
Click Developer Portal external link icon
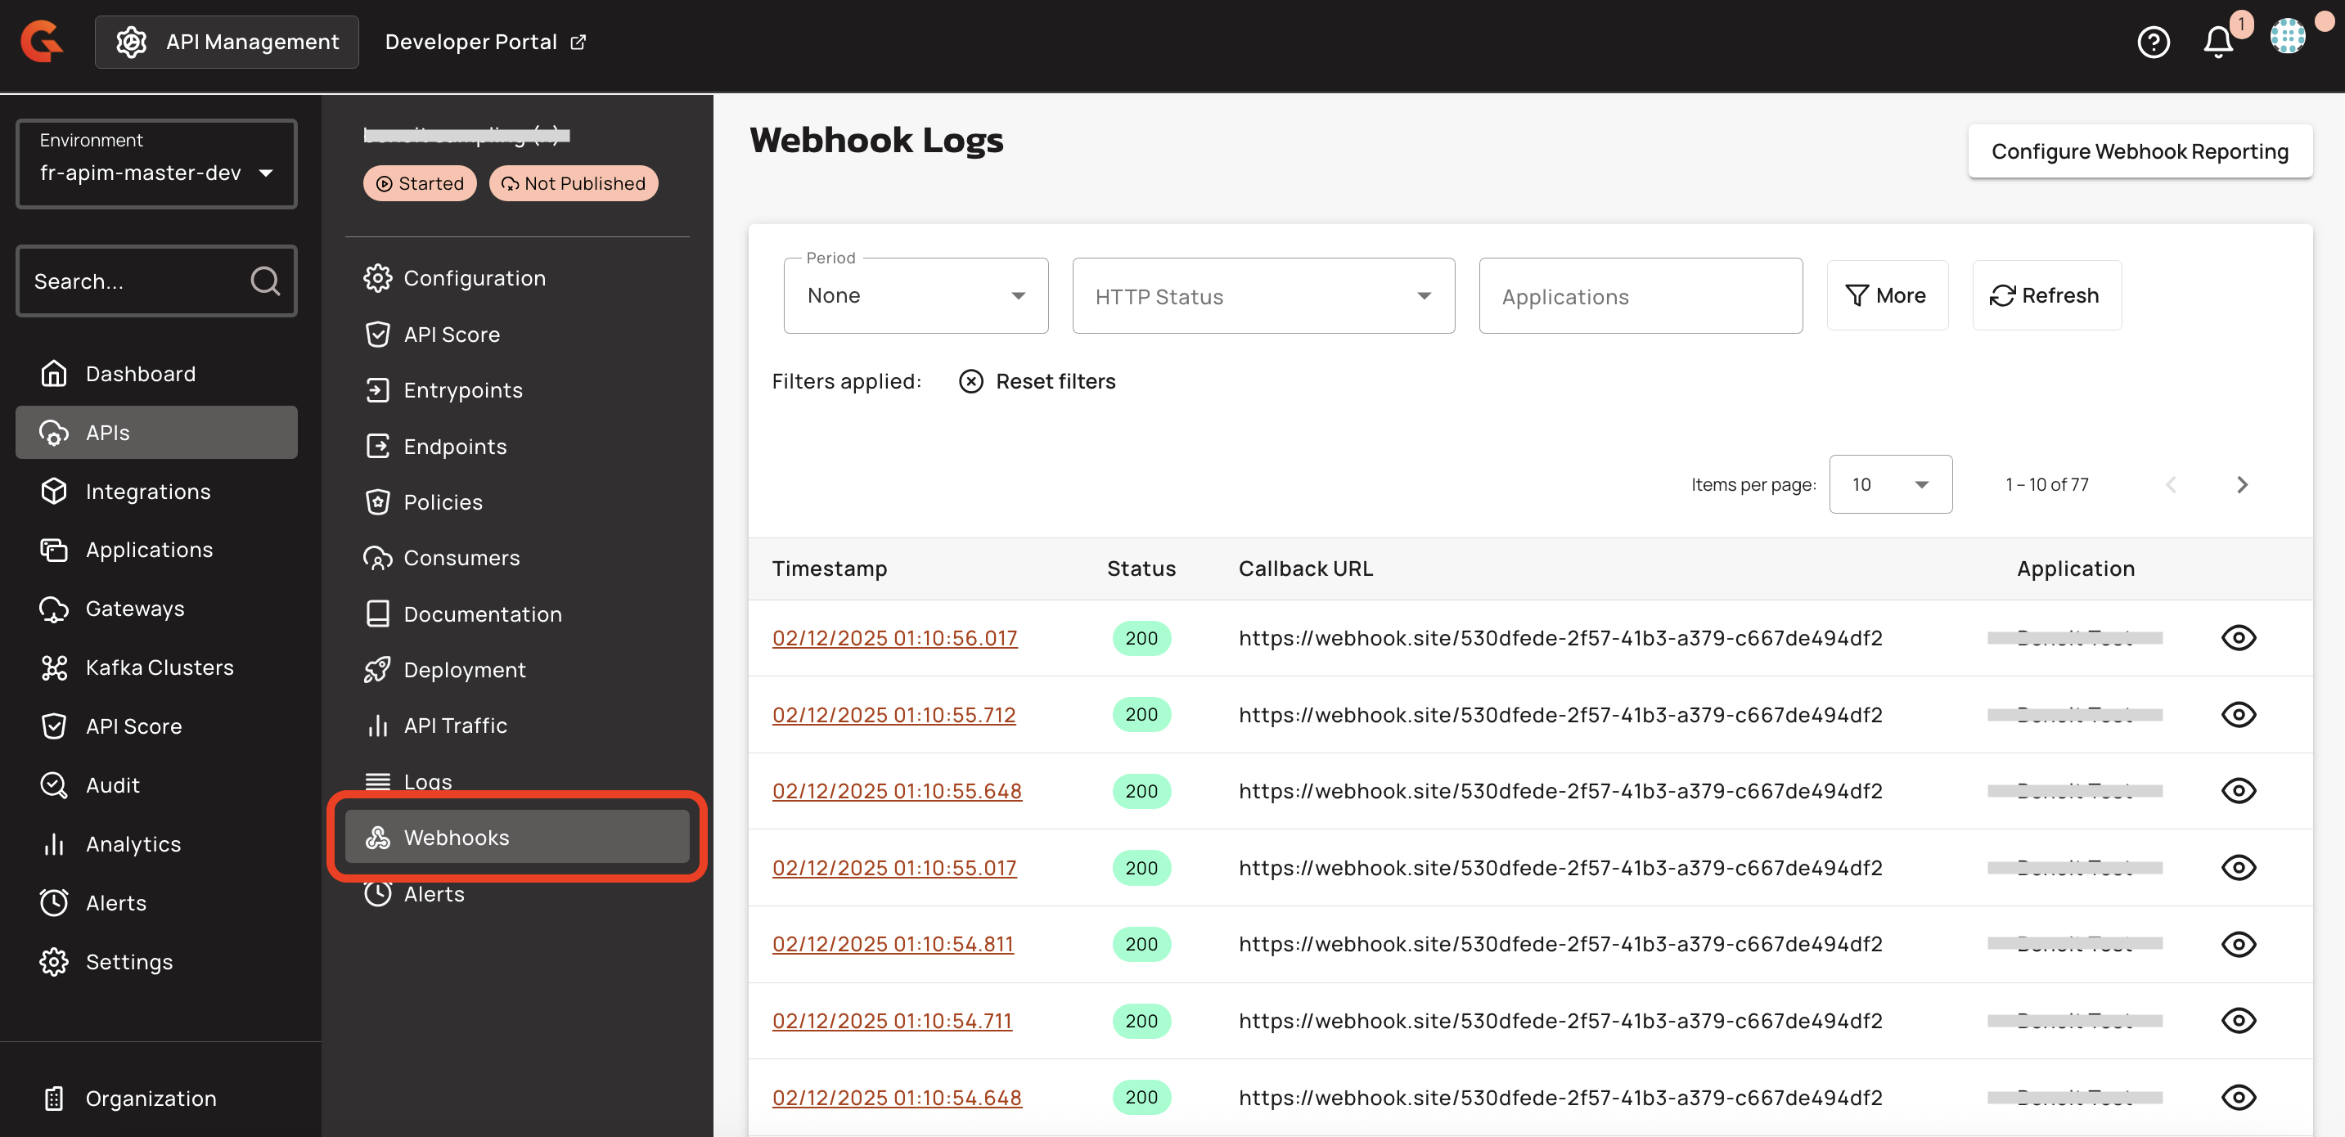pos(578,42)
